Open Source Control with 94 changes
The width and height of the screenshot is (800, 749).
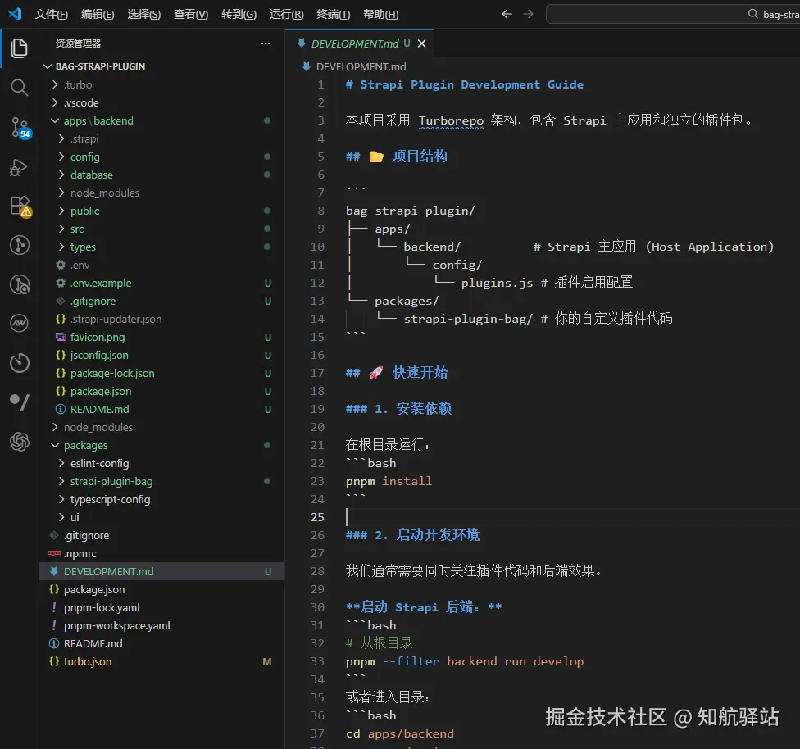click(19, 127)
